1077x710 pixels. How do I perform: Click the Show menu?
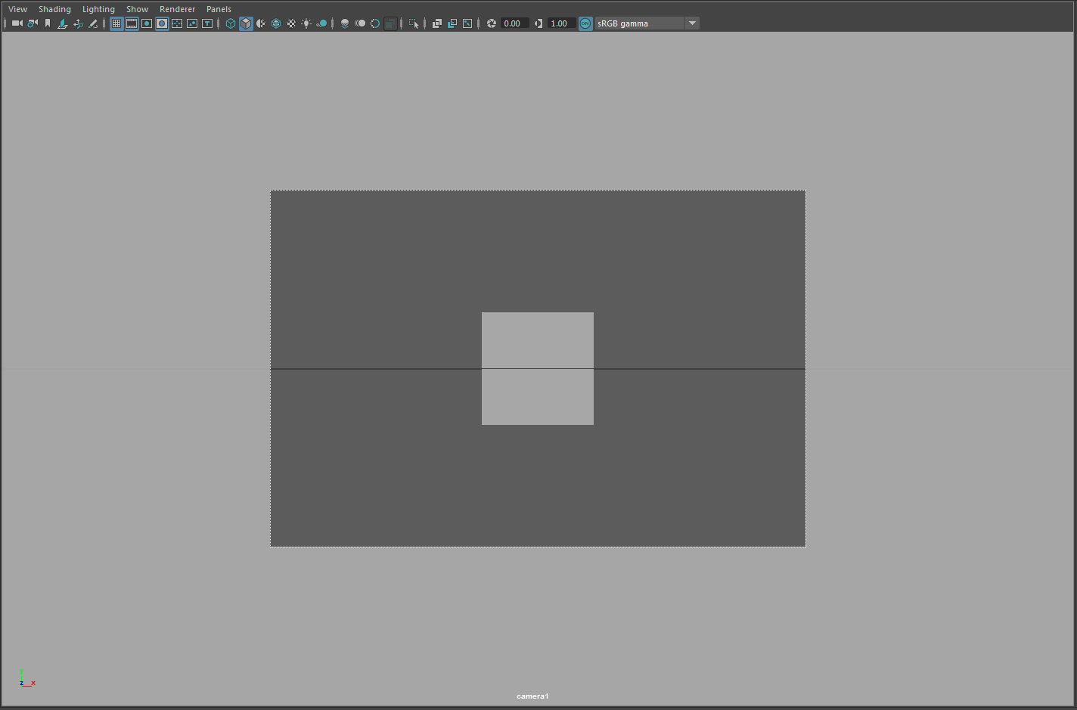[x=137, y=9]
